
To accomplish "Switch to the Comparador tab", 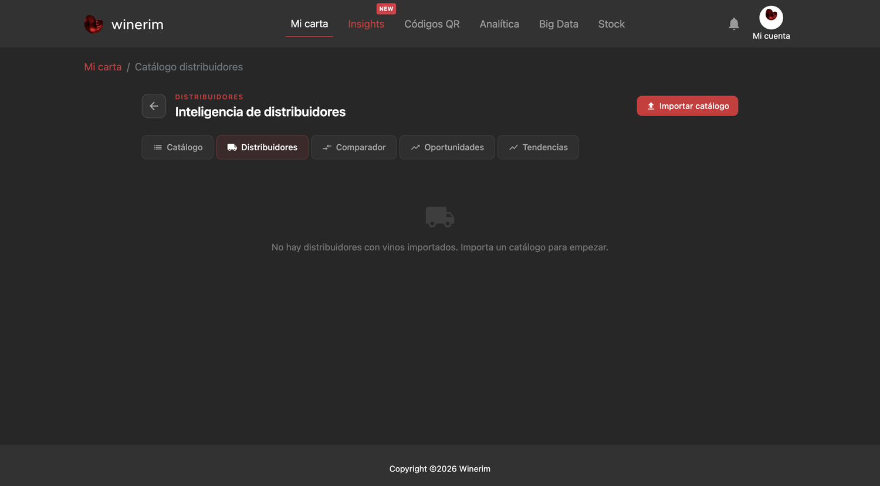I will tap(354, 147).
